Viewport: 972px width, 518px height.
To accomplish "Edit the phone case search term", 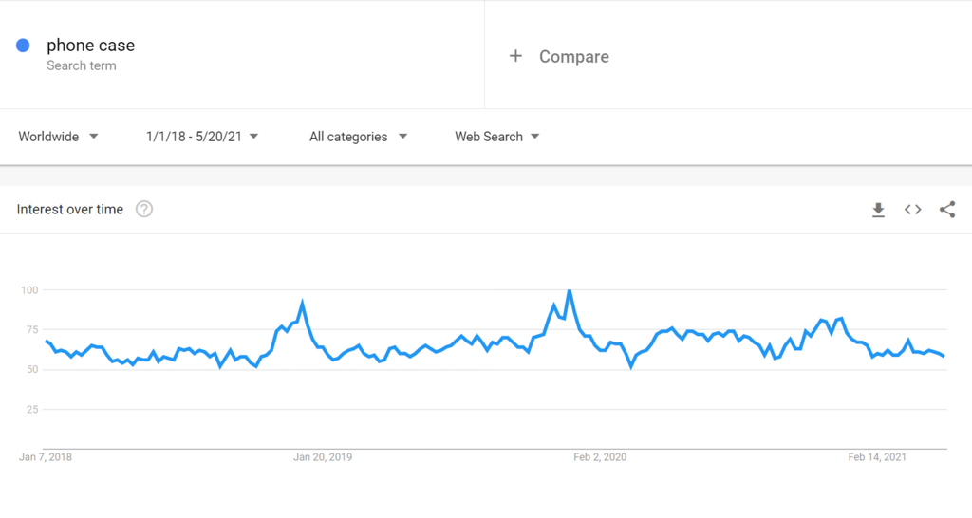I will point(91,45).
